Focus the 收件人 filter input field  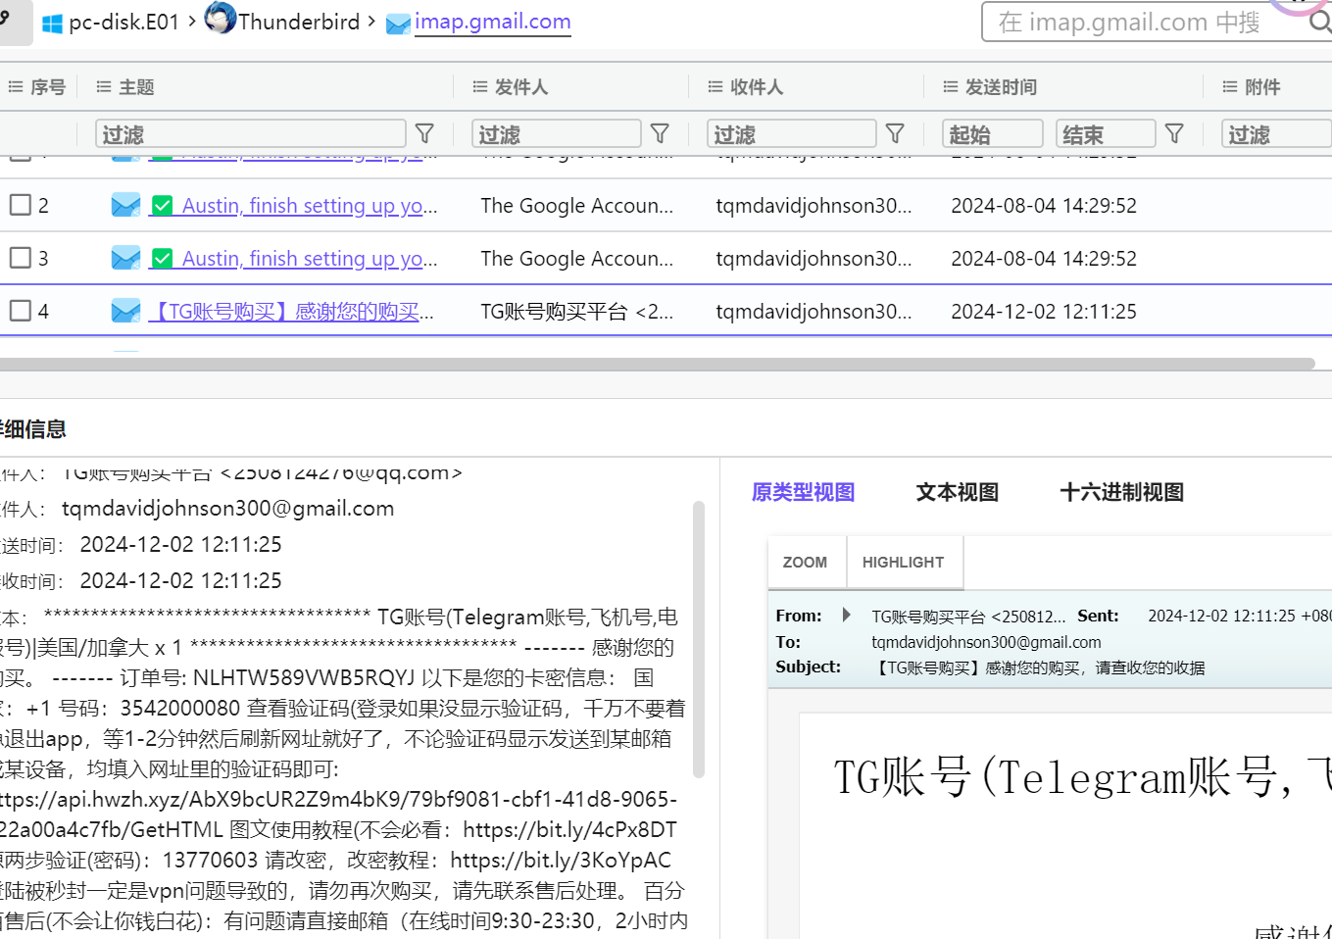coord(791,133)
